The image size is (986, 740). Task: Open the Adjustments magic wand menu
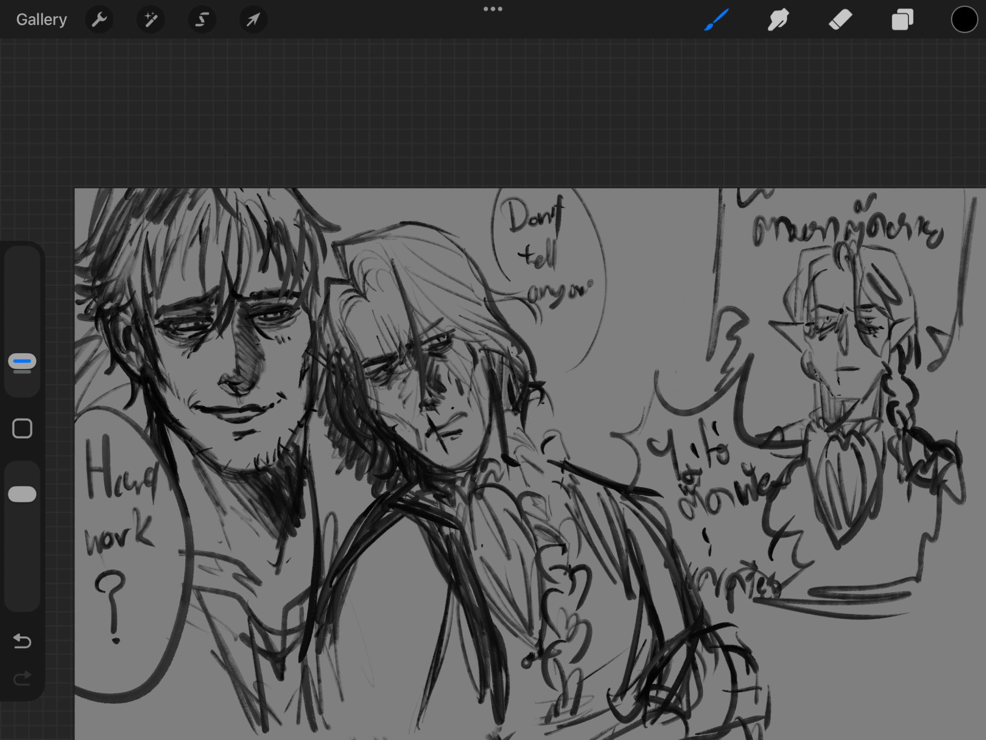tap(150, 20)
